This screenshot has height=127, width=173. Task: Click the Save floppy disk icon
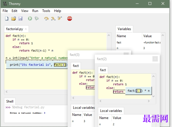point(20,18)
